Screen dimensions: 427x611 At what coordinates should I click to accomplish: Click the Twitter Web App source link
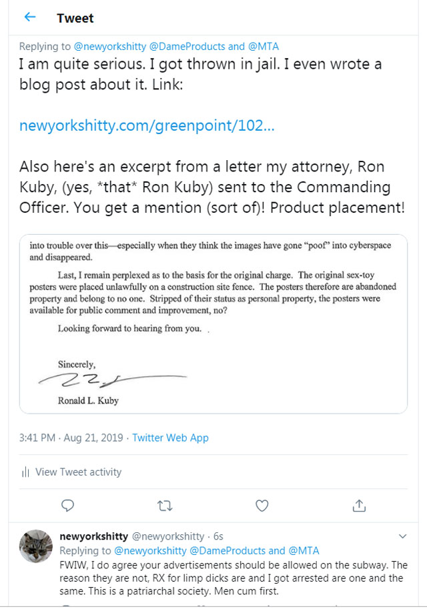pyautogui.click(x=170, y=438)
